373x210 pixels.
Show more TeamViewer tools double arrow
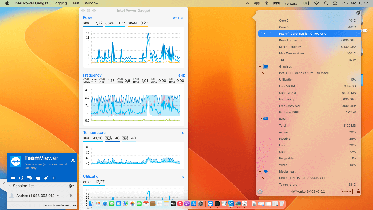(54, 178)
